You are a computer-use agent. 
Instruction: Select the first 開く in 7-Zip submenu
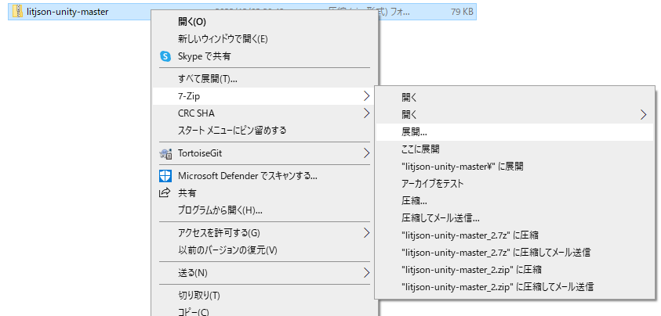click(x=514, y=98)
